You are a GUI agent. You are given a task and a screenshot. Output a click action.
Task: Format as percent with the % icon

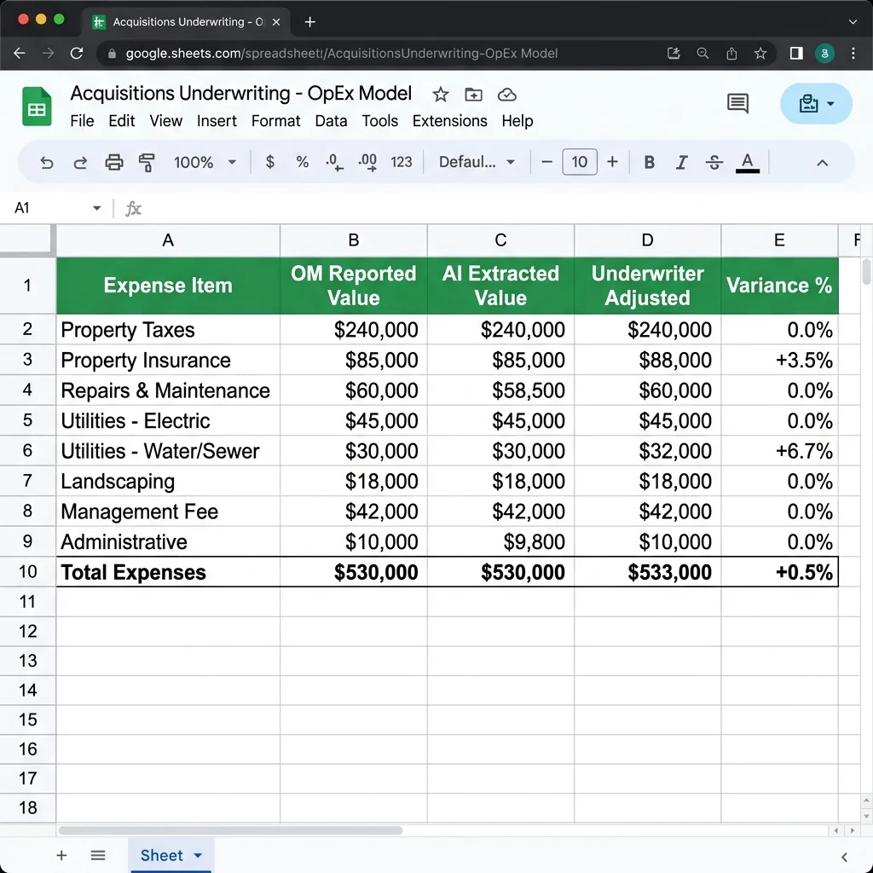coord(303,162)
